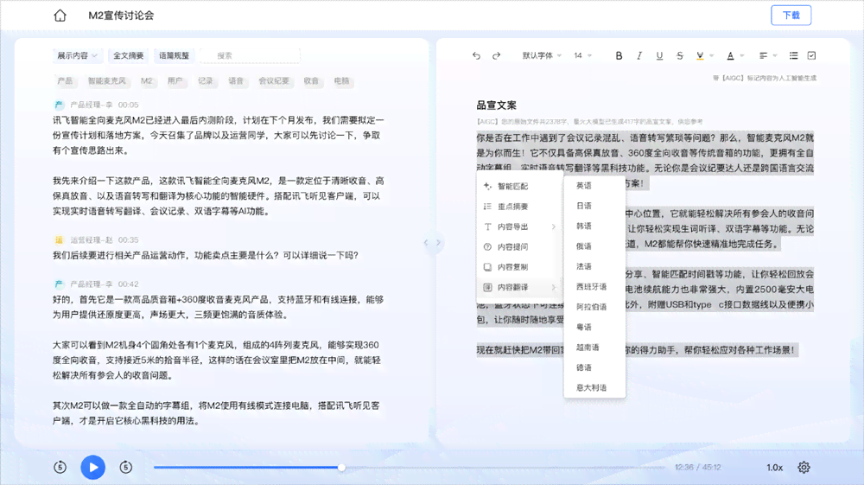
Task: Click the 全文摘要 button
Action: click(x=129, y=55)
